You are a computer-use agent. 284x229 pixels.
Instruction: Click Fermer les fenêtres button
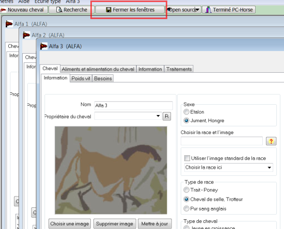(x=130, y=10)
